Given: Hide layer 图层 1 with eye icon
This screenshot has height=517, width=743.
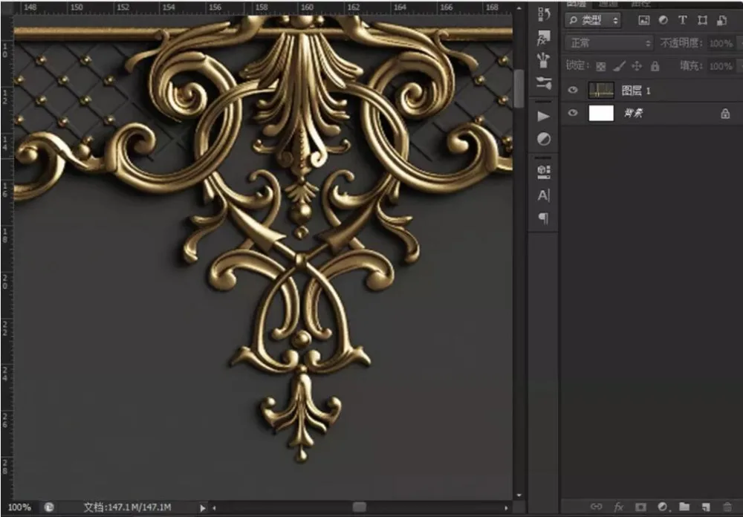Looking at the screenshot, I should (x=572, y=90).
